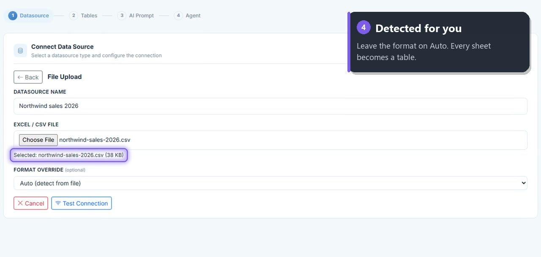Click the 'DATASOURCE NAME' label
This screenshot has width=541, height=257.
click(40, 92)
